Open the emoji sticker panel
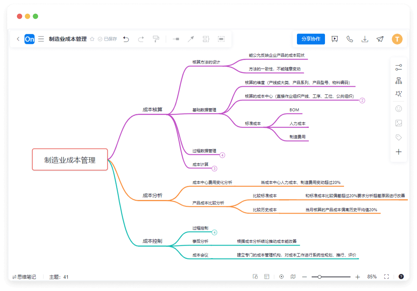The height and width of the screenshot is (291, 417). tap(398, 108)
